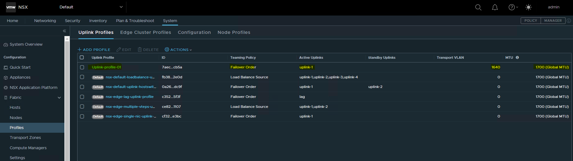Click the Fabric server icon
Image resolution: width=573 pixels, height=161 pixels.
coord(6,98)
